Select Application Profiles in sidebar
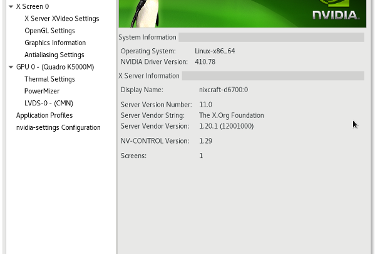The image size is (375, 254). [44, 115]
